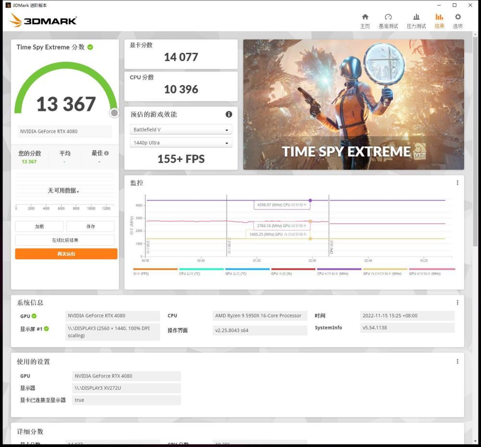This screenshot has width=481, height=447.
Task: Click the 155+ FPS estimate text
Action: tap(181, 159)
